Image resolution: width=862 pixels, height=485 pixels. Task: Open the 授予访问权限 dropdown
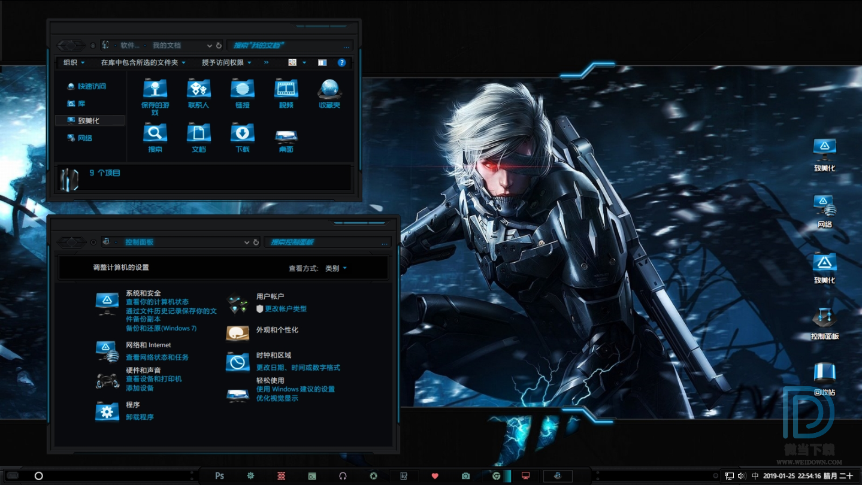click(x=226, y=62)
